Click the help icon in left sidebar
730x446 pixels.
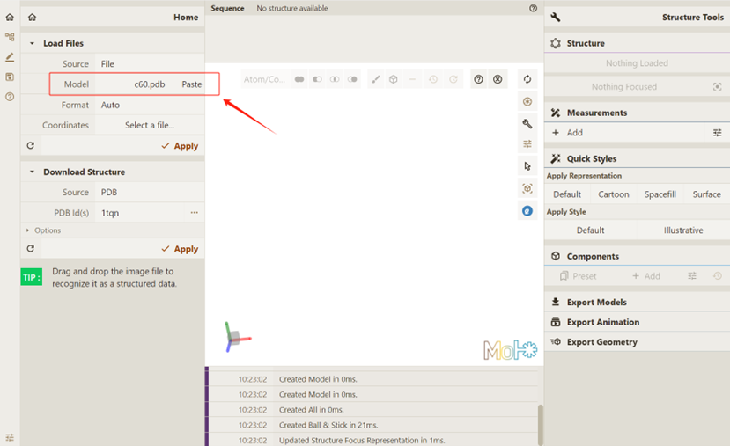click(x=10, y=97)
